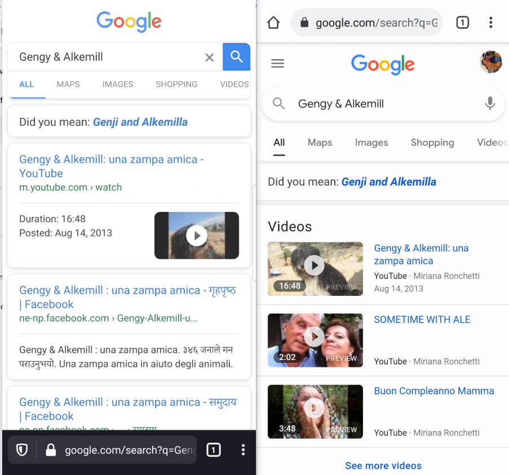
Task: Tap the tab counter showing 1 in Chrome
Action: coord(462,23)
